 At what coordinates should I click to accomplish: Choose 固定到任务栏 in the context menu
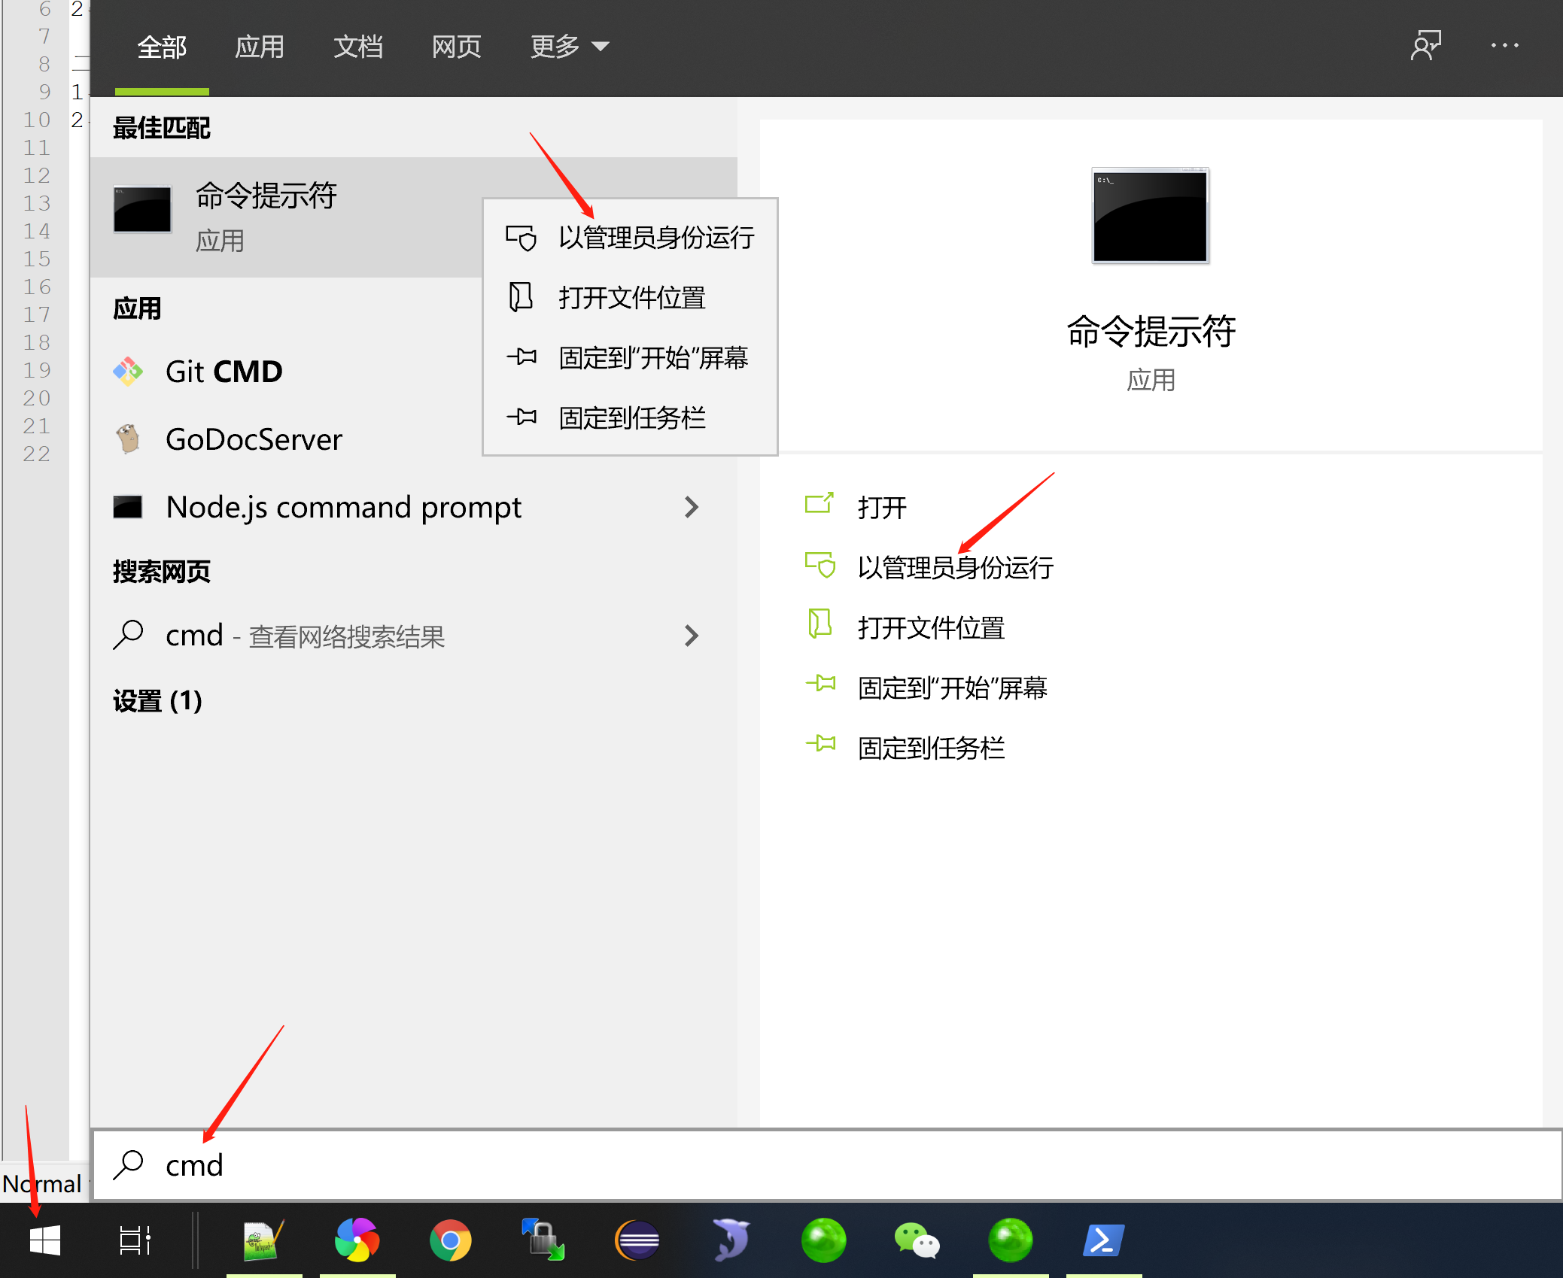point(630,417)
